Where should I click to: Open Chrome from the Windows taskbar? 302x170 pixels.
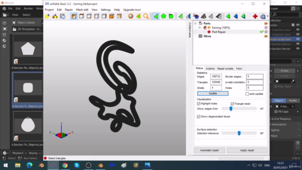click(65, 165)
